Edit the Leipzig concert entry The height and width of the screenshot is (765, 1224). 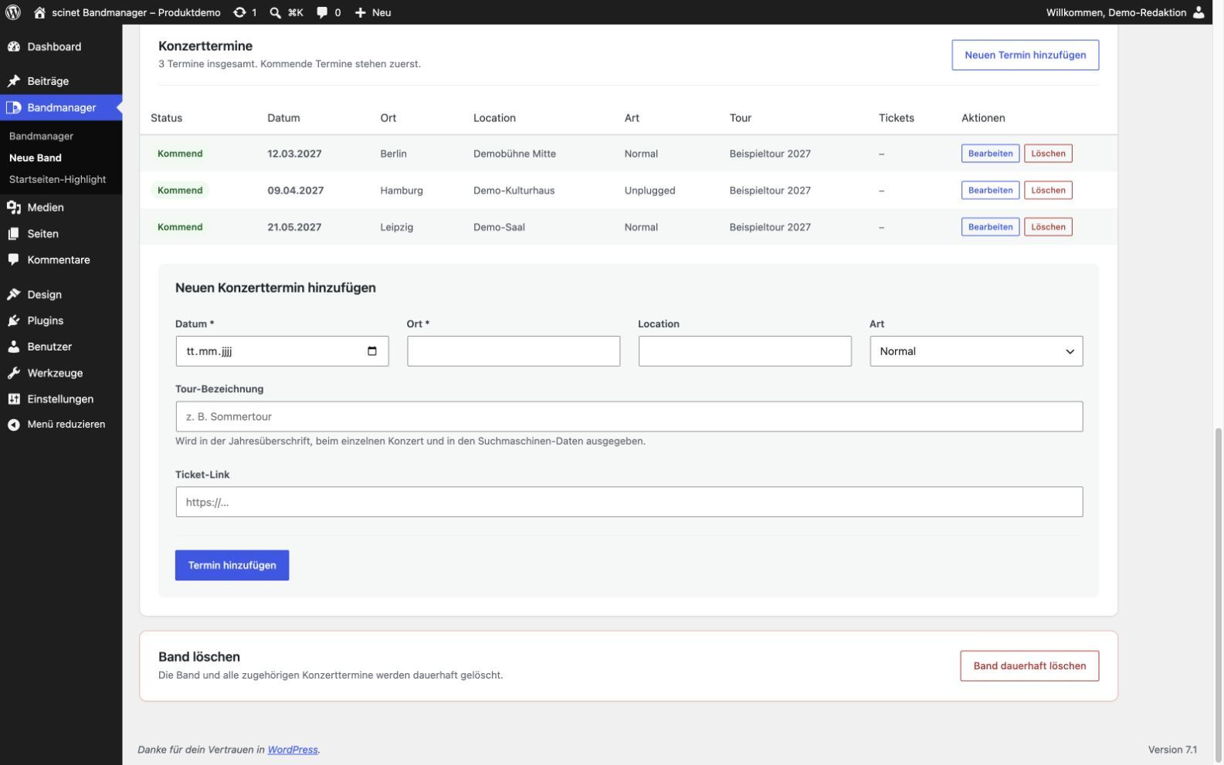point(990,227)
